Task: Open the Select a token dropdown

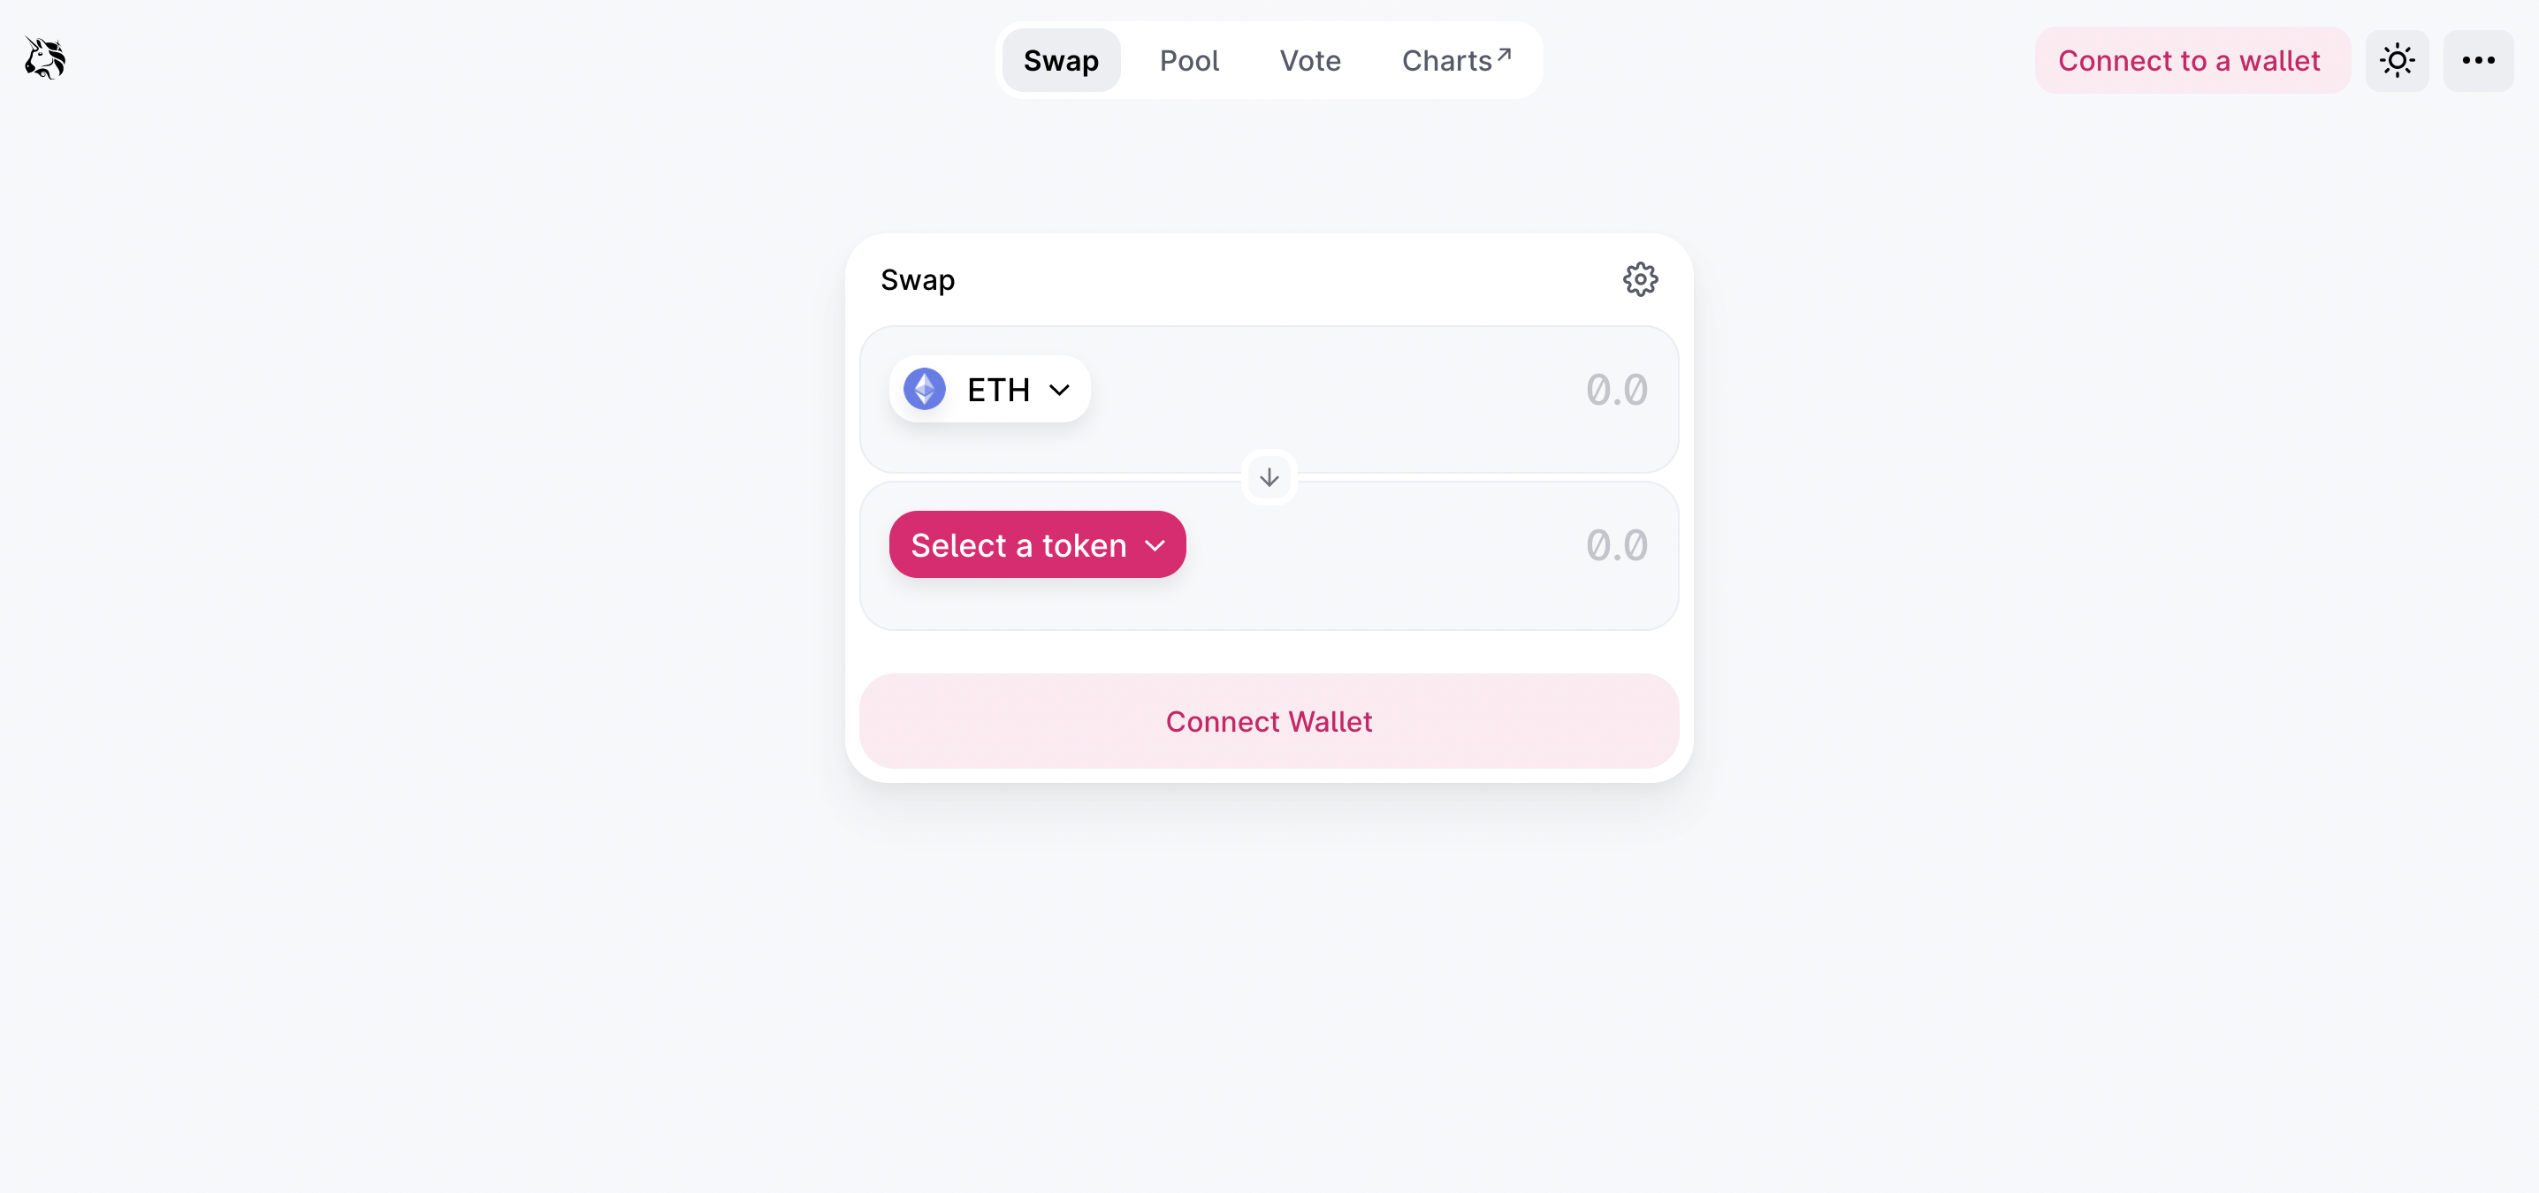Action: 1036,543
